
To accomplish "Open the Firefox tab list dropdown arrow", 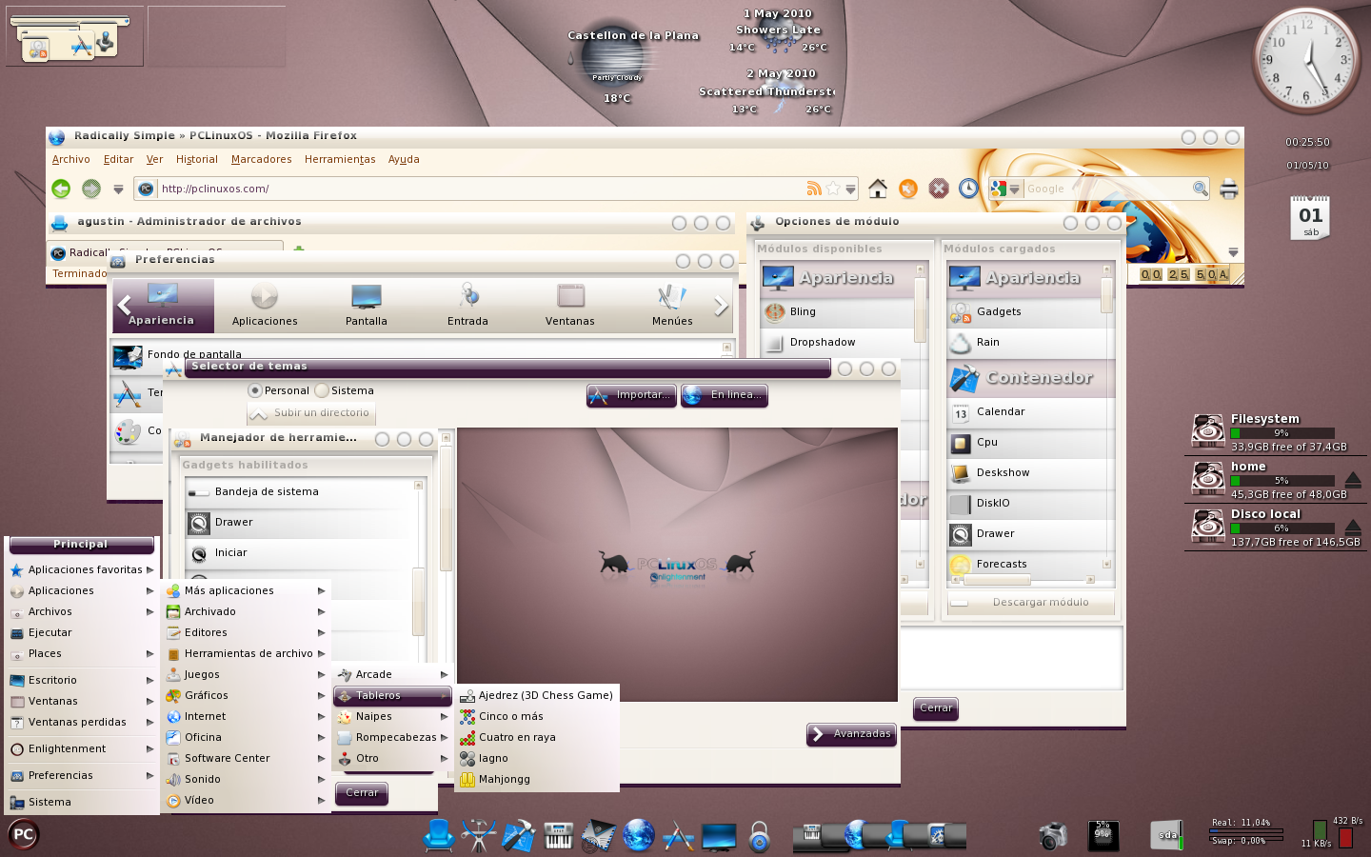I will point(1233,252).
